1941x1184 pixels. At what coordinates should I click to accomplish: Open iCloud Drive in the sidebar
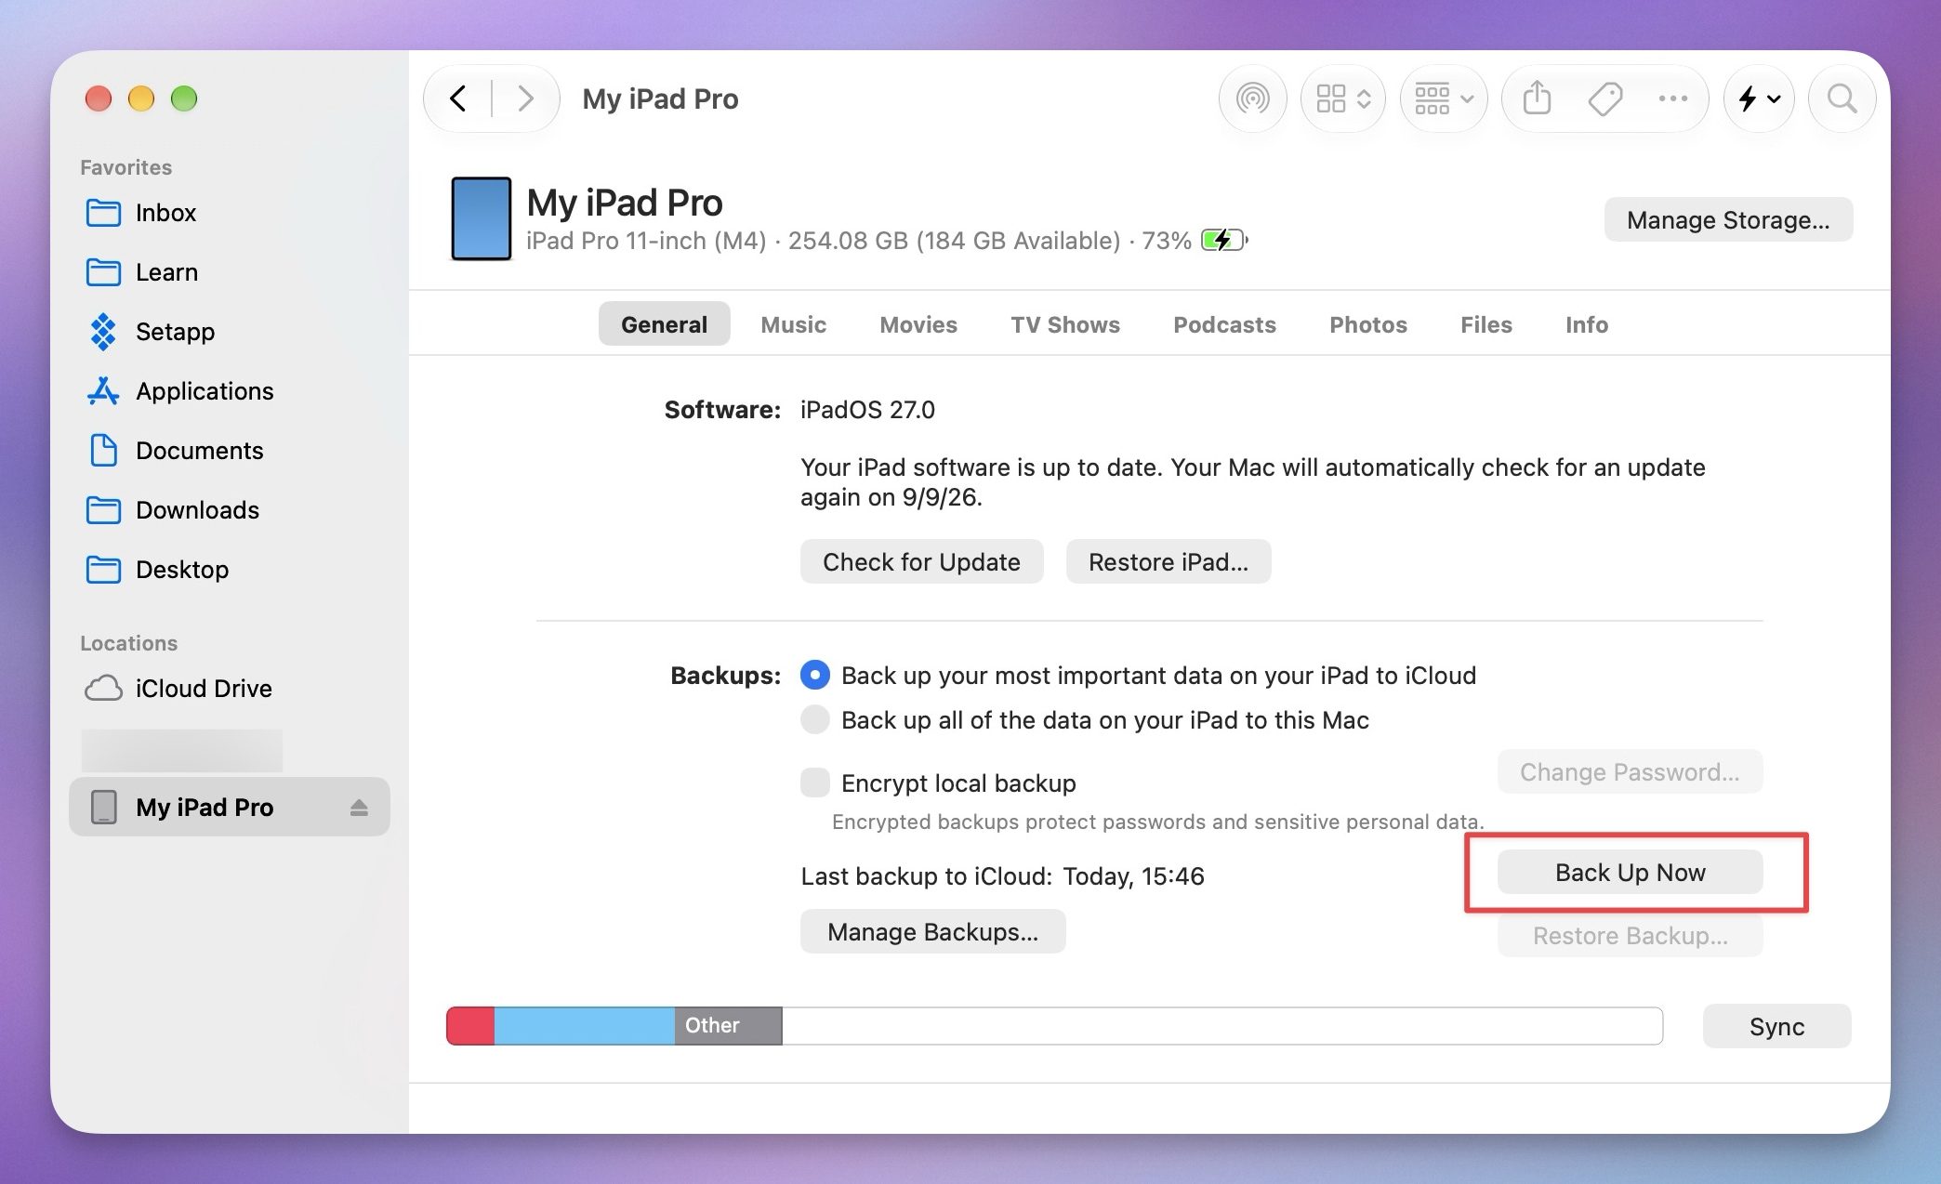pyautogui.click(x=230, y=689)
